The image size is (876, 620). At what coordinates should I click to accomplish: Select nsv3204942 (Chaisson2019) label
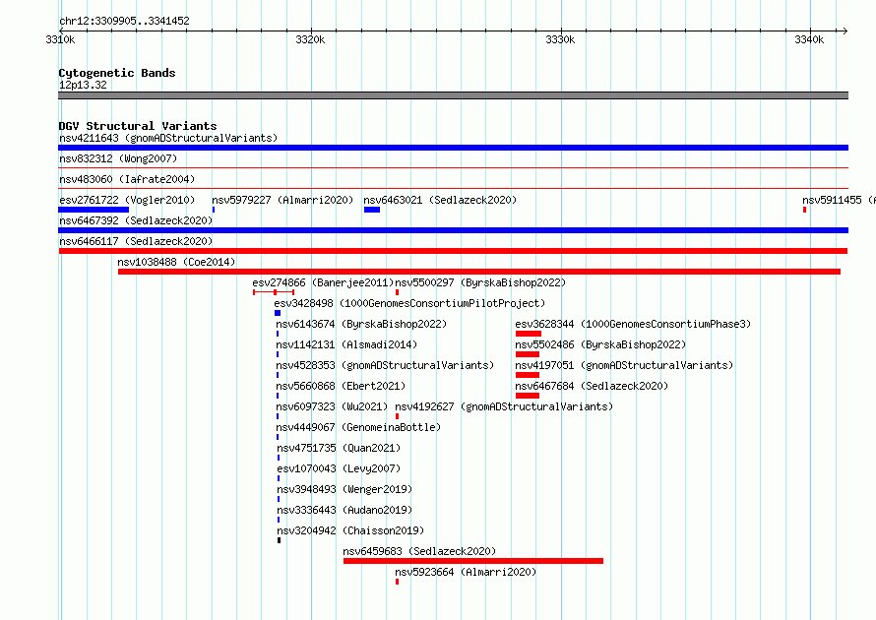(x=350, y=530)
